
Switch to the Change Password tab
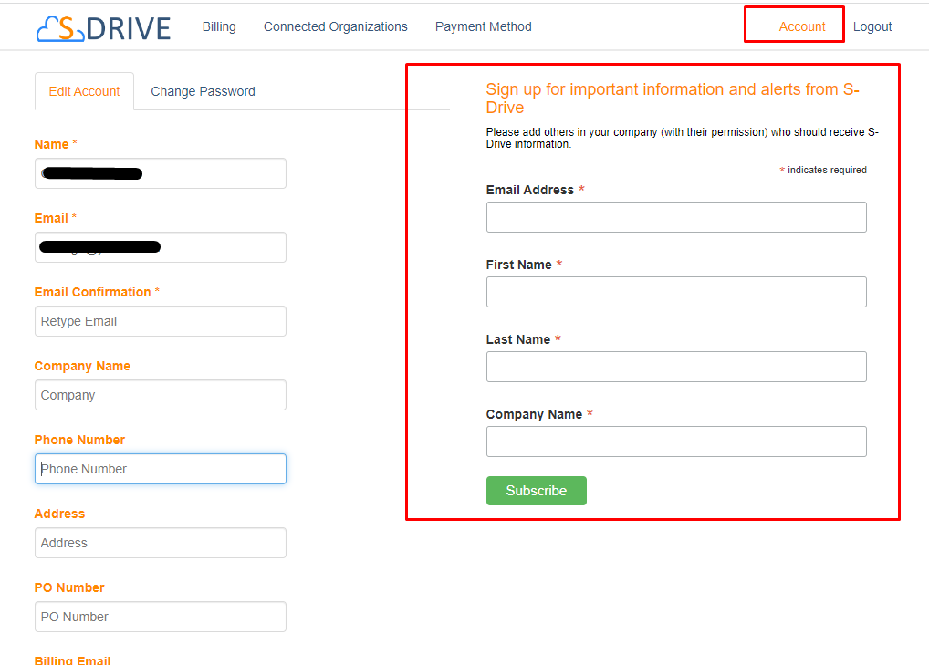203,91
